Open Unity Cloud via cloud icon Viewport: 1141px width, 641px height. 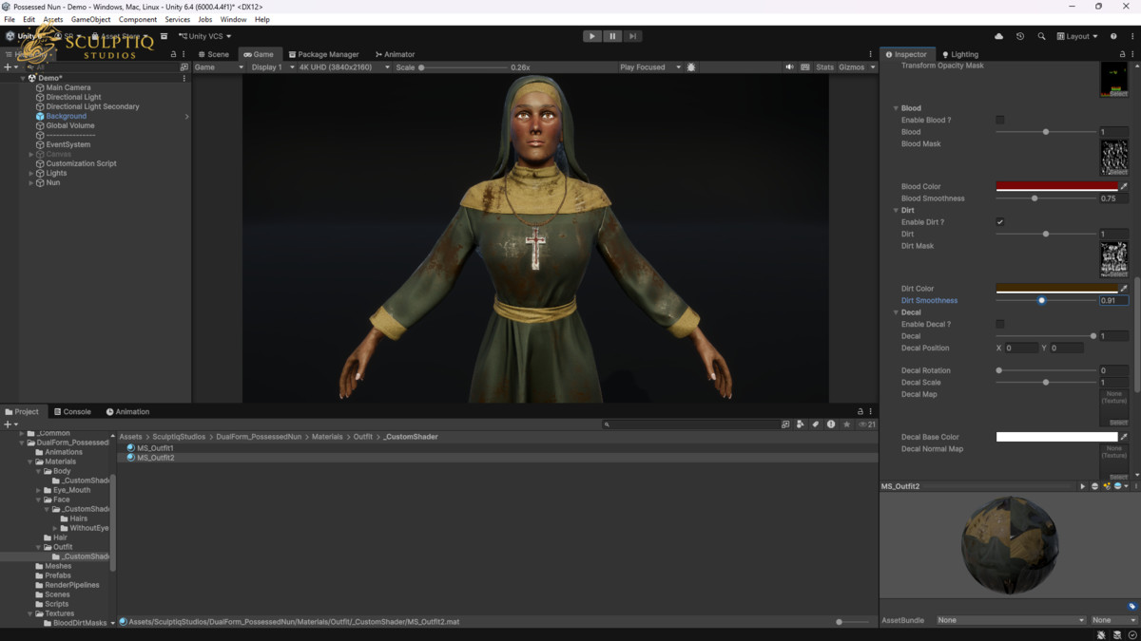(x=998, y=36)
